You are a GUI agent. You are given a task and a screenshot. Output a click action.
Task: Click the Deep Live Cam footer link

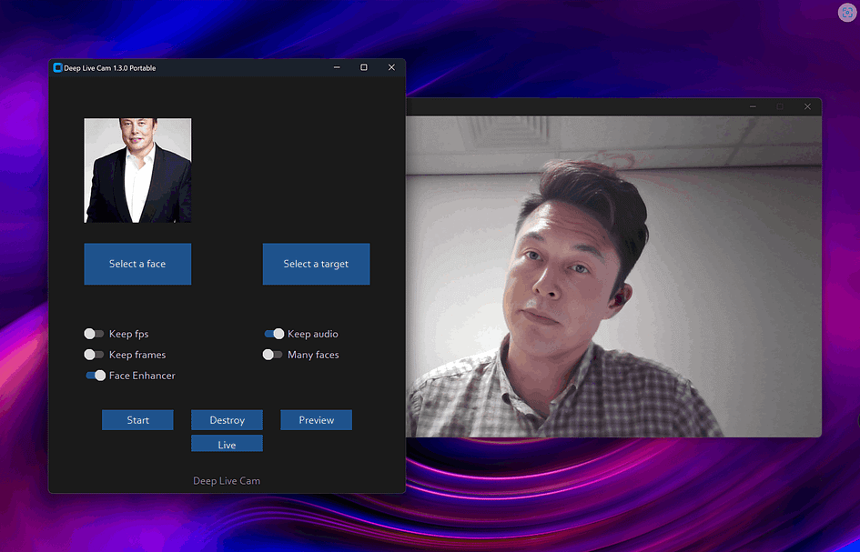point(227,480)
